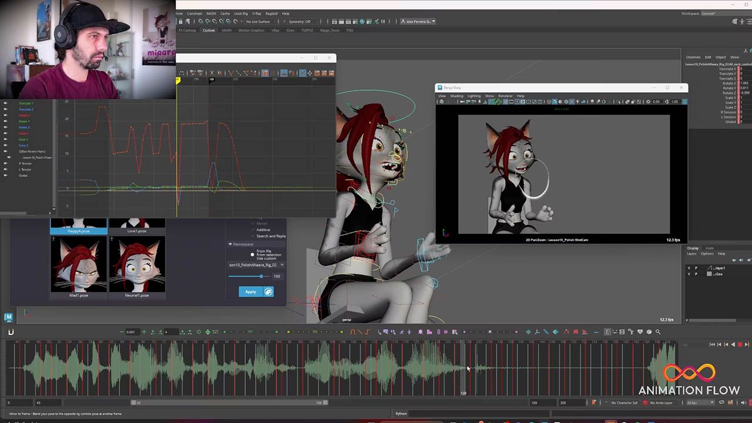
Task: Open the namespace Miaara_Rig_02 dropdown
Action: click(x=282, y=265)
